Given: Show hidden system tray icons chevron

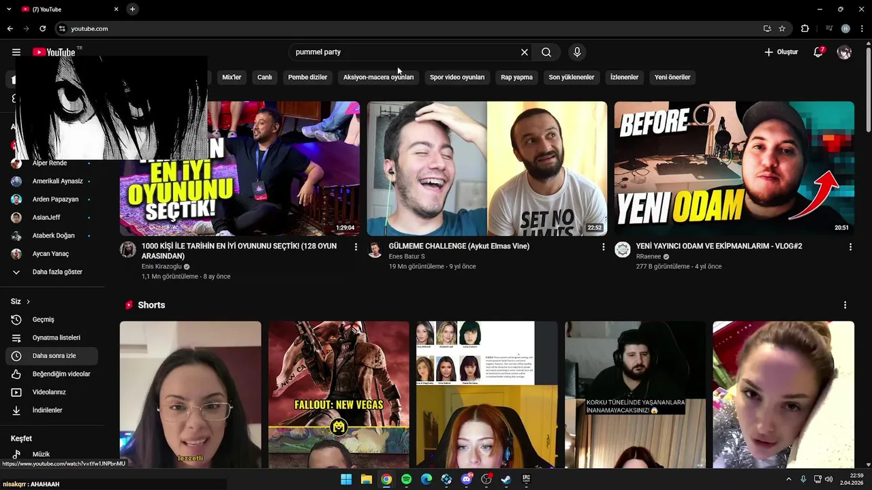Looking at the screenshot, I should pyautogui.click(x=789, y=479).
